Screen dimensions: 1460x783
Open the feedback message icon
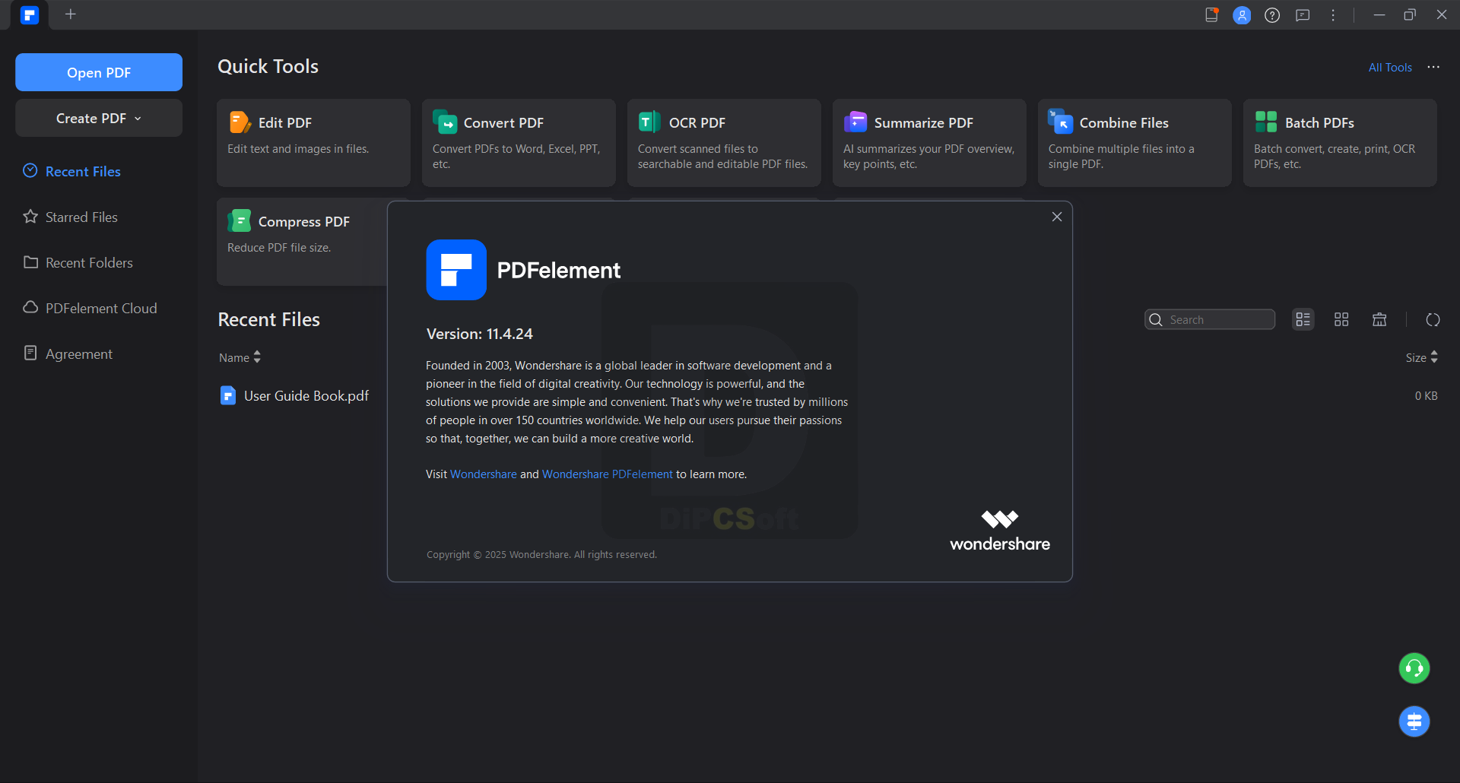coord(1303,15)
